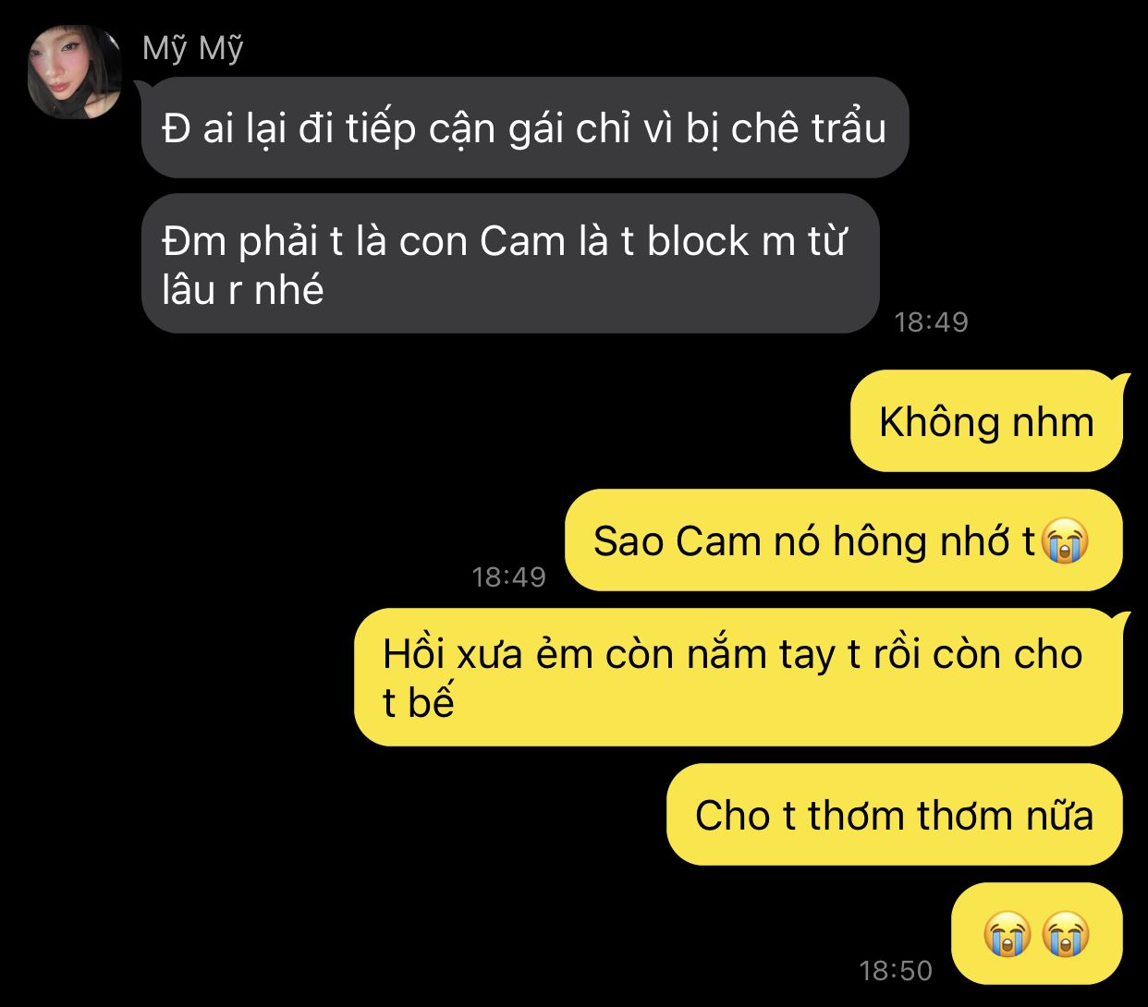Tap the crying emoji after 'nhớ t'
The image size is (1148, 1007).
coord(1065,541)
